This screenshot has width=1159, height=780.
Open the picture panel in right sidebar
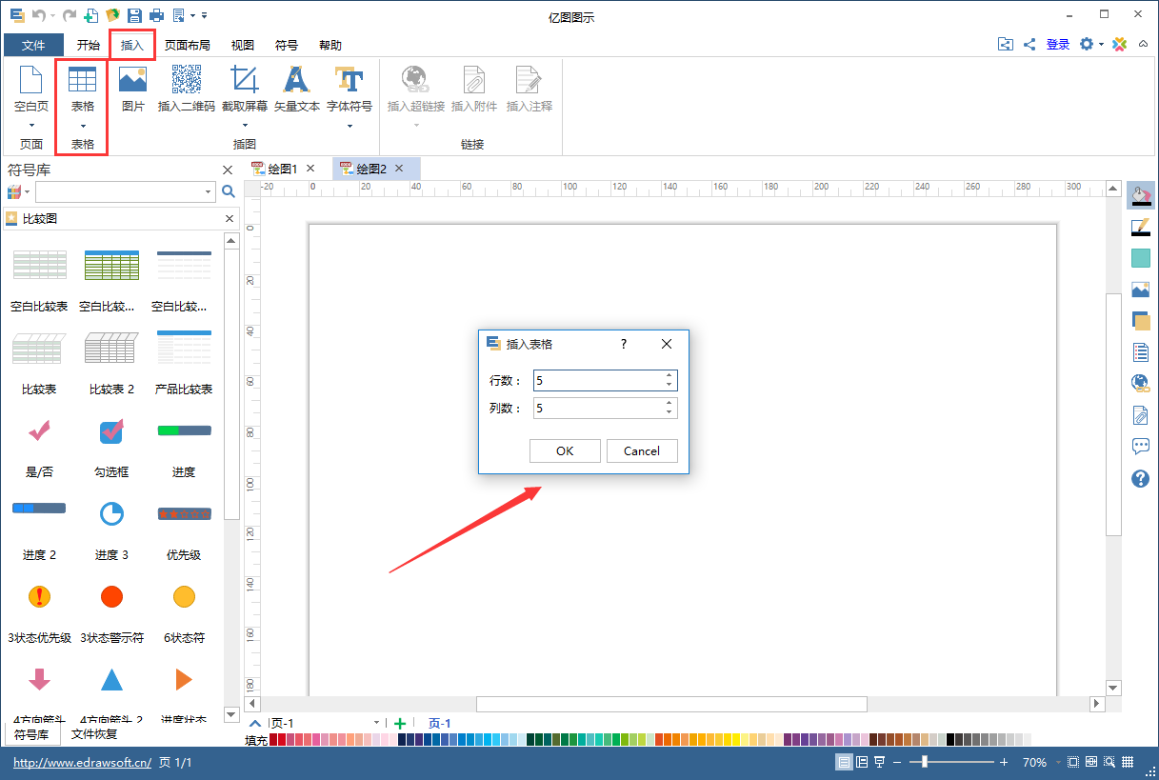coord(1141,290)
